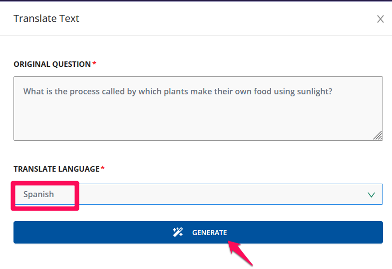
Task: Grab the textarea resize handle corner
Action: click(x=378, y=135)
